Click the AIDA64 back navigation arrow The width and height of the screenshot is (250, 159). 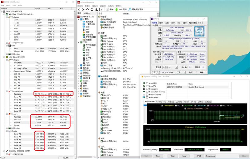click(79, 10)
